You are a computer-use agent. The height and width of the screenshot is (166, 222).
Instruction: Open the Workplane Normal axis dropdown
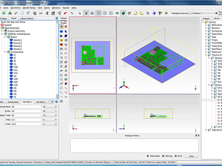[192, 13]
